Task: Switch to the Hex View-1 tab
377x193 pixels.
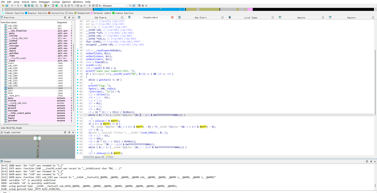Action: (201, 18)
